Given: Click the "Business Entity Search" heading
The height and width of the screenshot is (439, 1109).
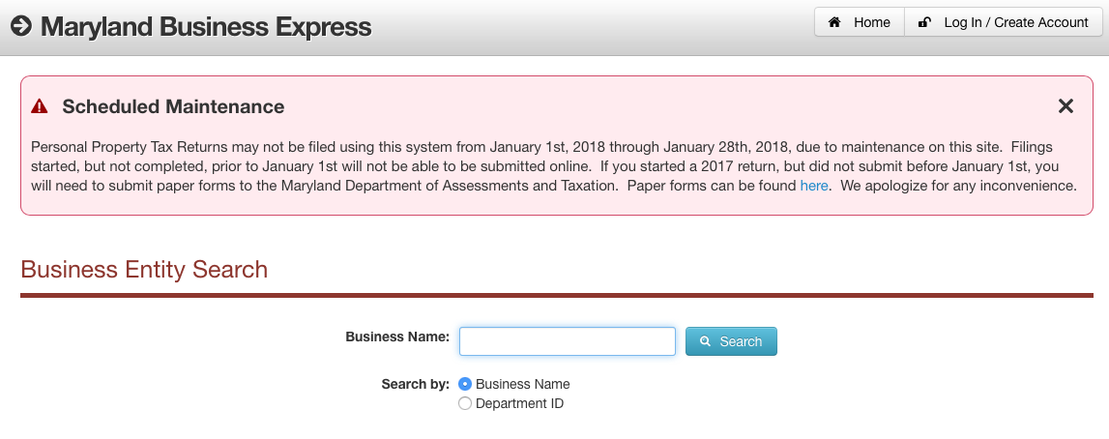Looking at the screenshot, I should (x=144, y=269).
